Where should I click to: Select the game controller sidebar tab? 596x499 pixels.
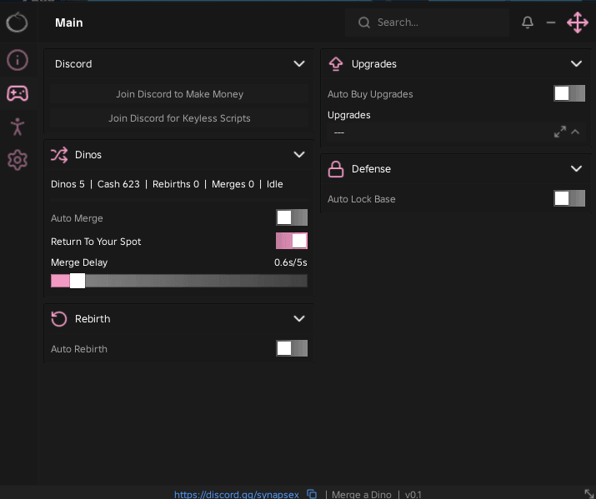18,93
